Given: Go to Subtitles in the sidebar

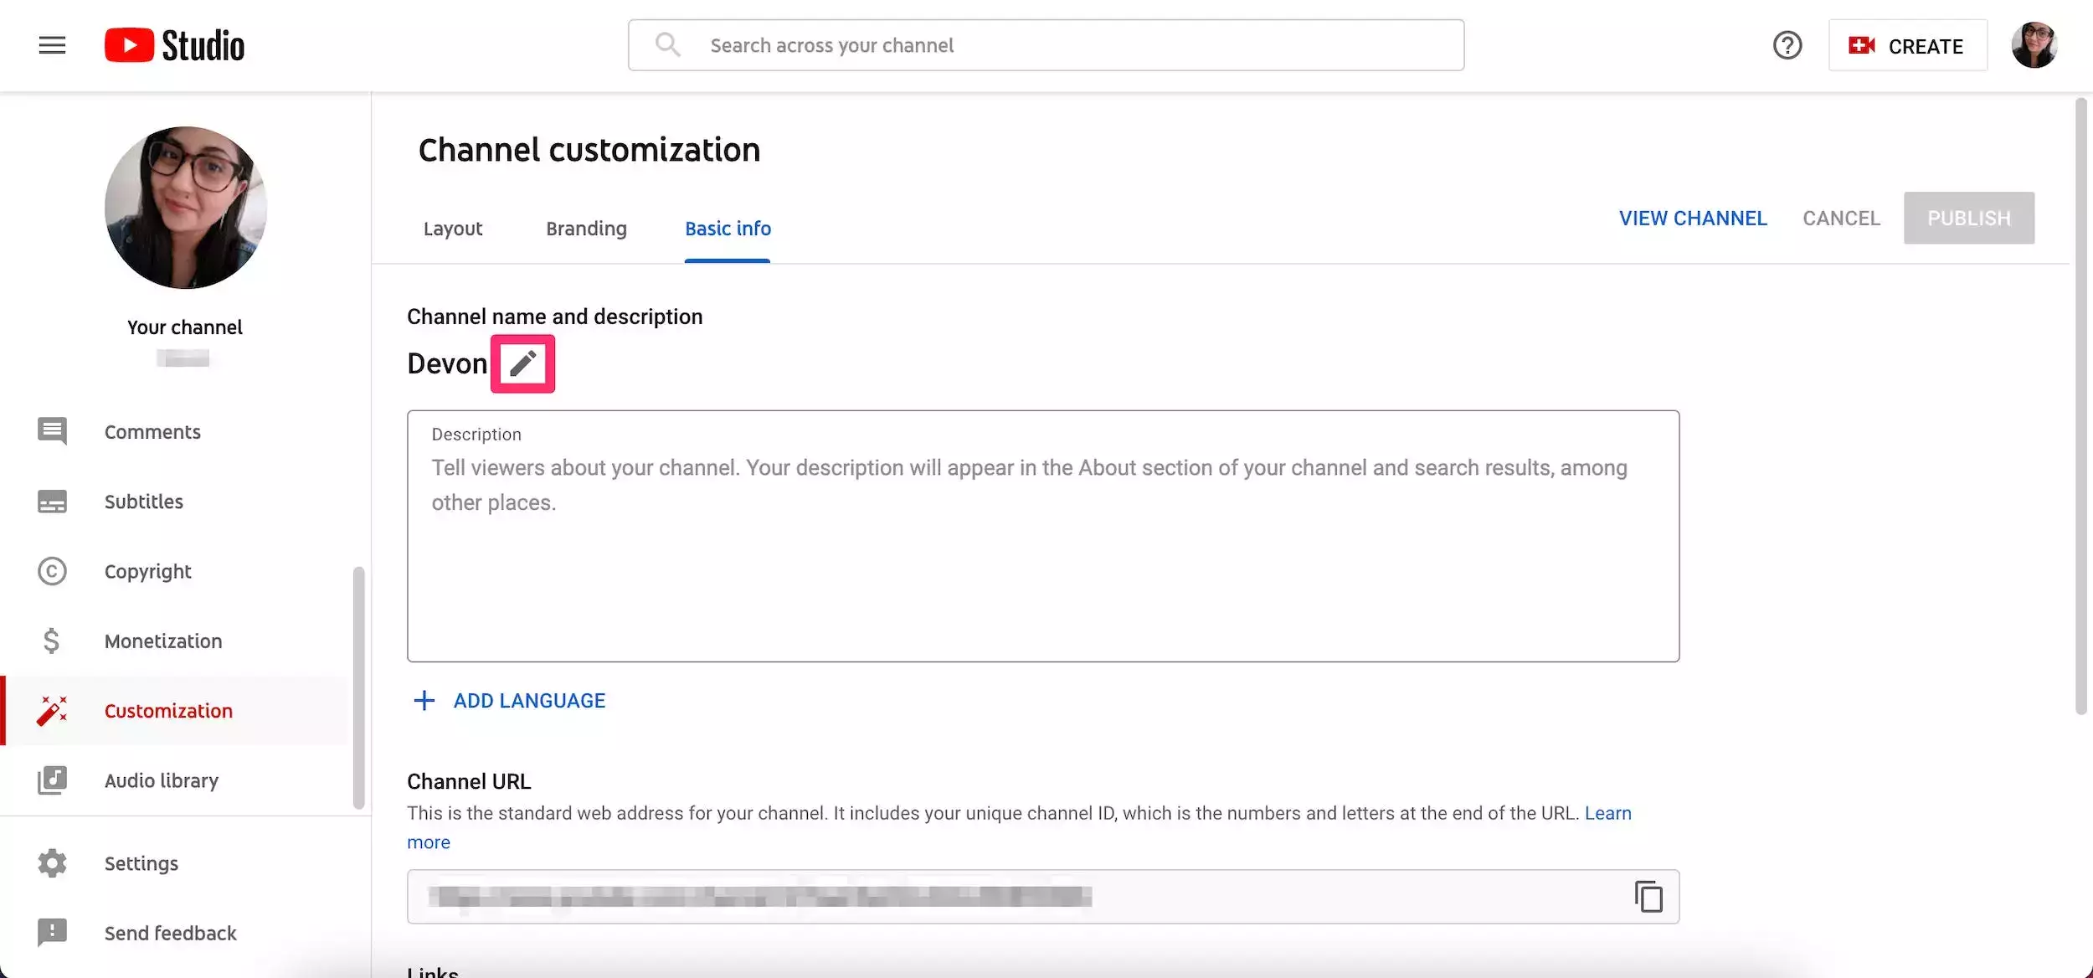Looking at the screenshot, I should (143, 502).
